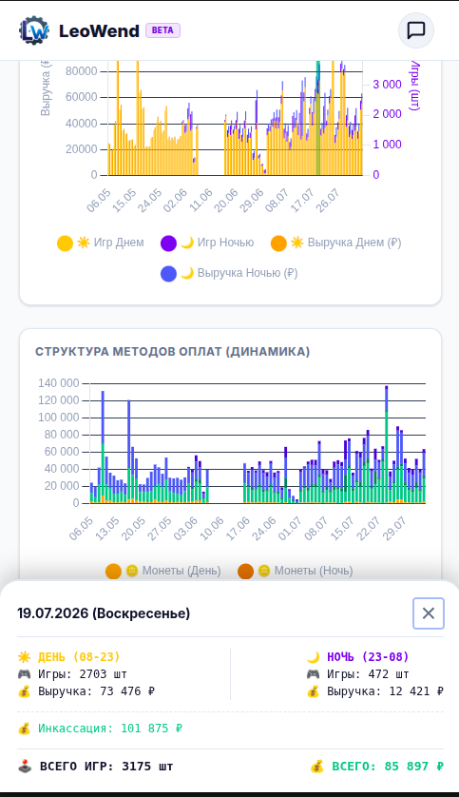Click the total 'ВСЕГО: 85 897 ₽'

[388, 766]
